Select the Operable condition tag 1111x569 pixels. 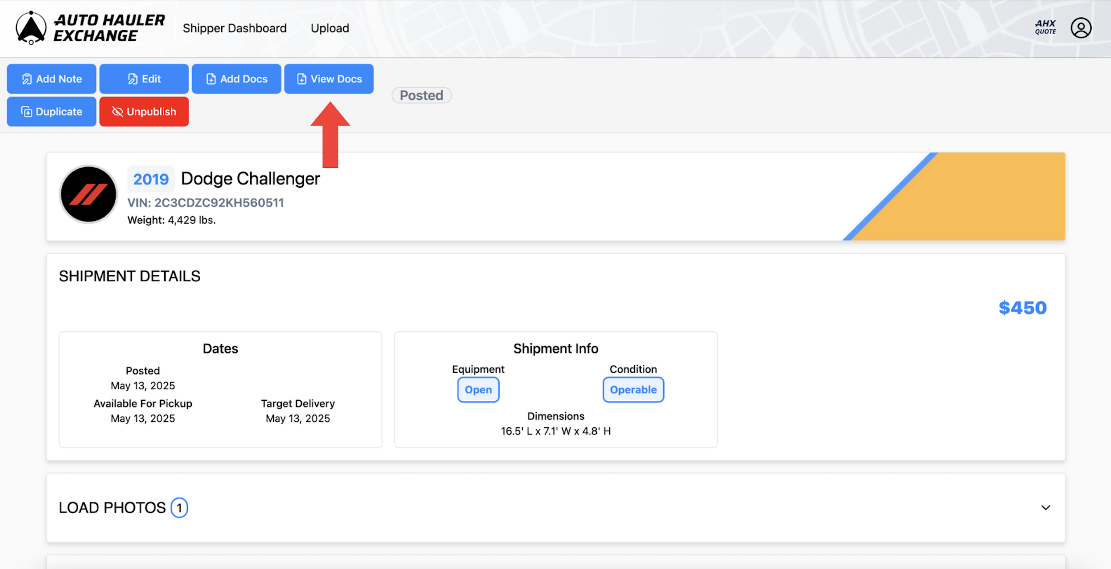coord(633,390)
